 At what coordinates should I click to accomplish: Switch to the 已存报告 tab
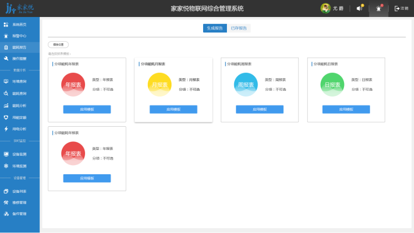click(x=239, y=28)
